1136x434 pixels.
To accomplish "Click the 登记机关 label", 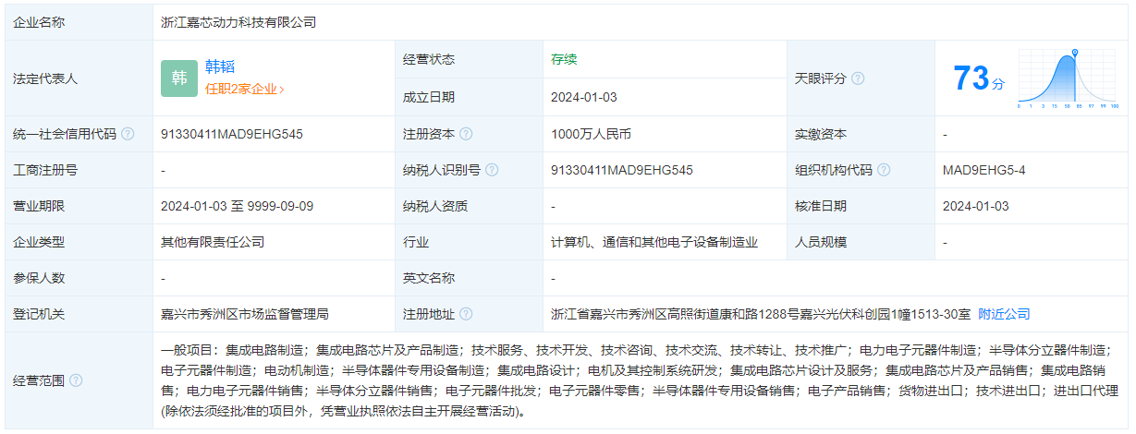I will point(40,315).
